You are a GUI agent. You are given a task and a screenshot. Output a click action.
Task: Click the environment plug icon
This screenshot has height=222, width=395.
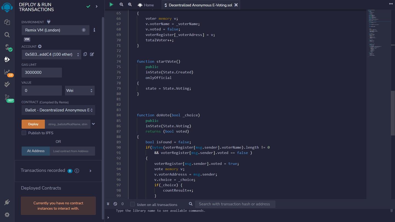[x=49, y=22]
